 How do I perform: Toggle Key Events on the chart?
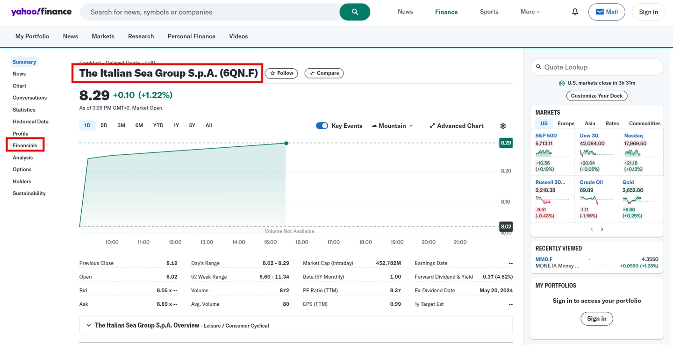coord(322,125)
